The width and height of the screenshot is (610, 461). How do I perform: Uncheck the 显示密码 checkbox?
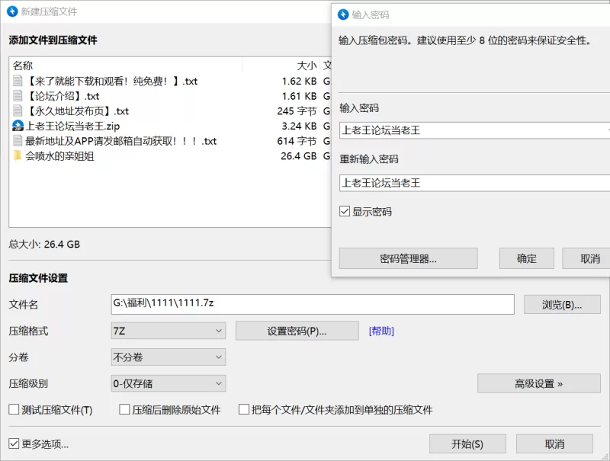345,211
